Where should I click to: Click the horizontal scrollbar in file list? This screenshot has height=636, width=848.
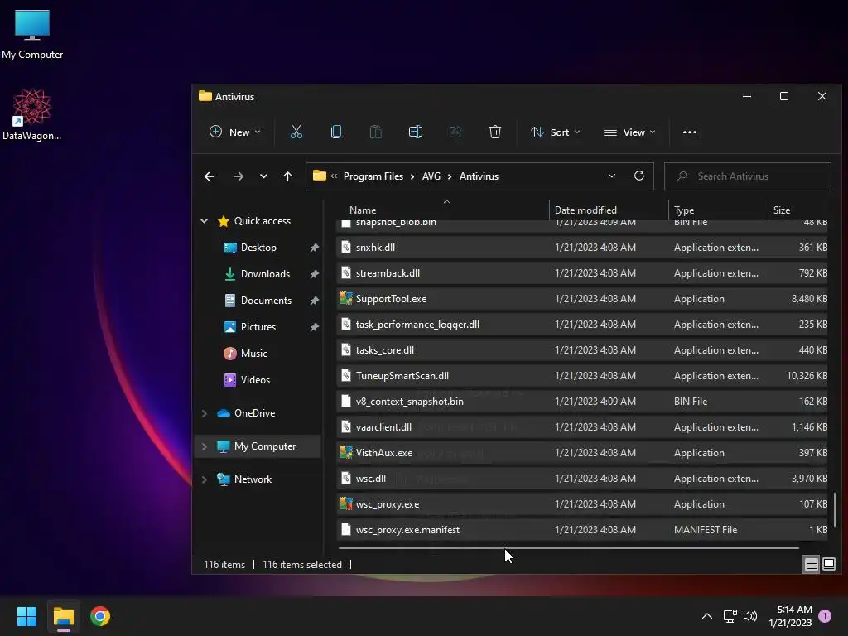pos(568,548)
